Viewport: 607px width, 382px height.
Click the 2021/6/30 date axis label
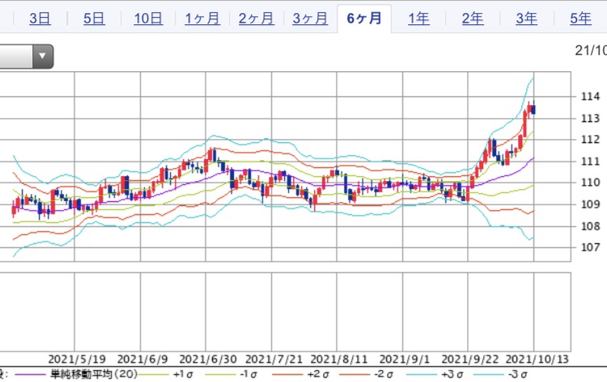tap(208, 359)
